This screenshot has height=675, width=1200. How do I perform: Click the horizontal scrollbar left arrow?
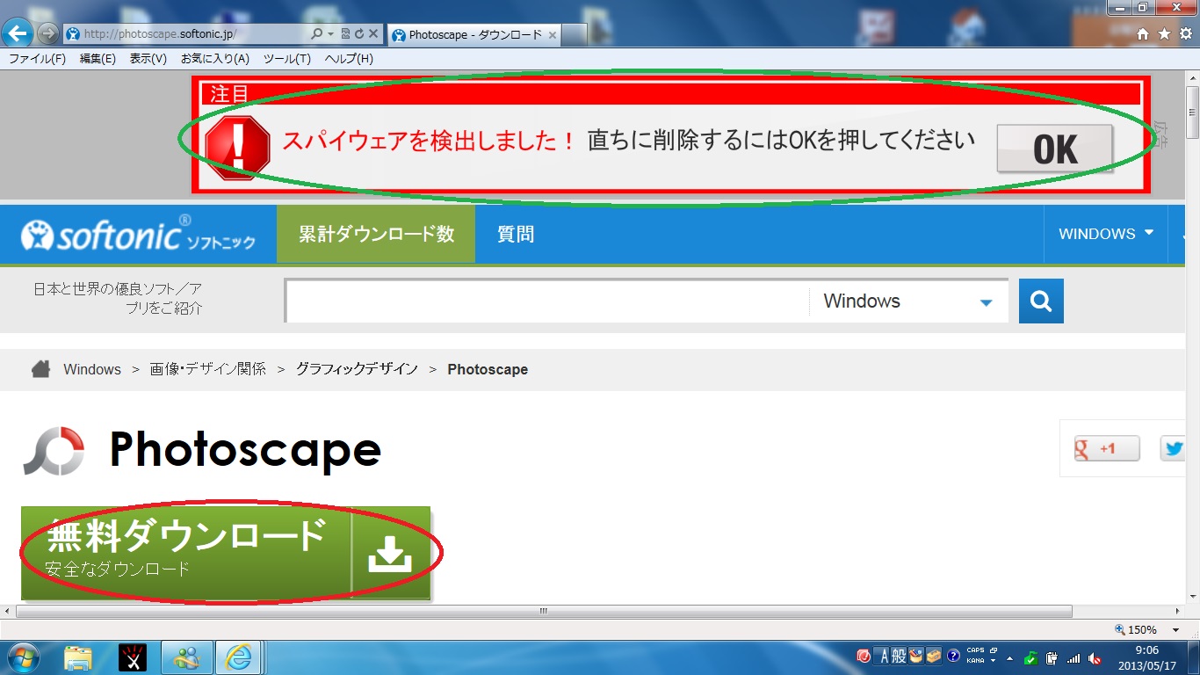(x=8, y=611)
